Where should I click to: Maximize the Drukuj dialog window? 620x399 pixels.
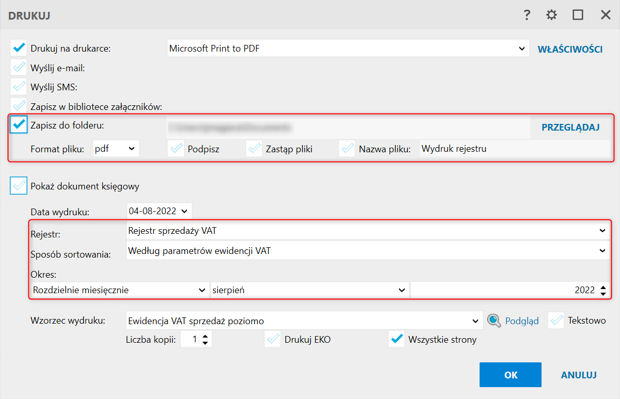(x=578, y=15)
